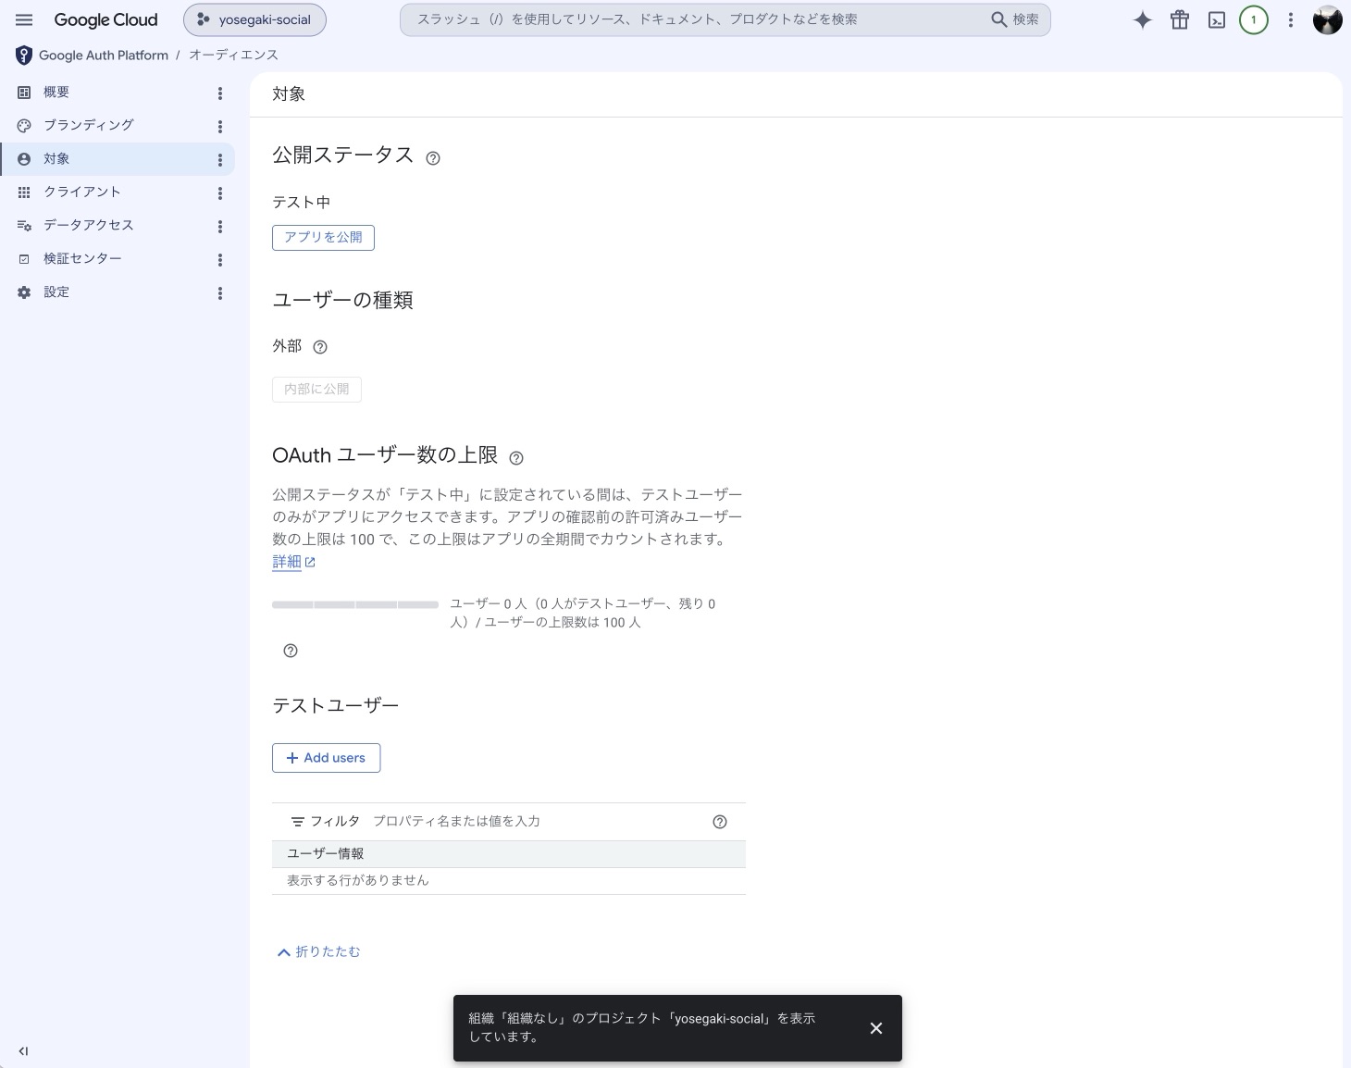Open three-dot menu for データアクセス

(x=220, y=226)
